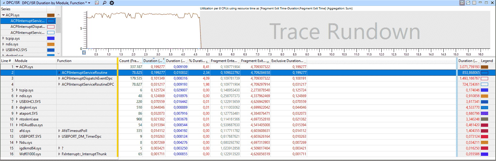Click the tcpip.sys blue series color swatch
496x161 pixels.
[x=51, y=38]
